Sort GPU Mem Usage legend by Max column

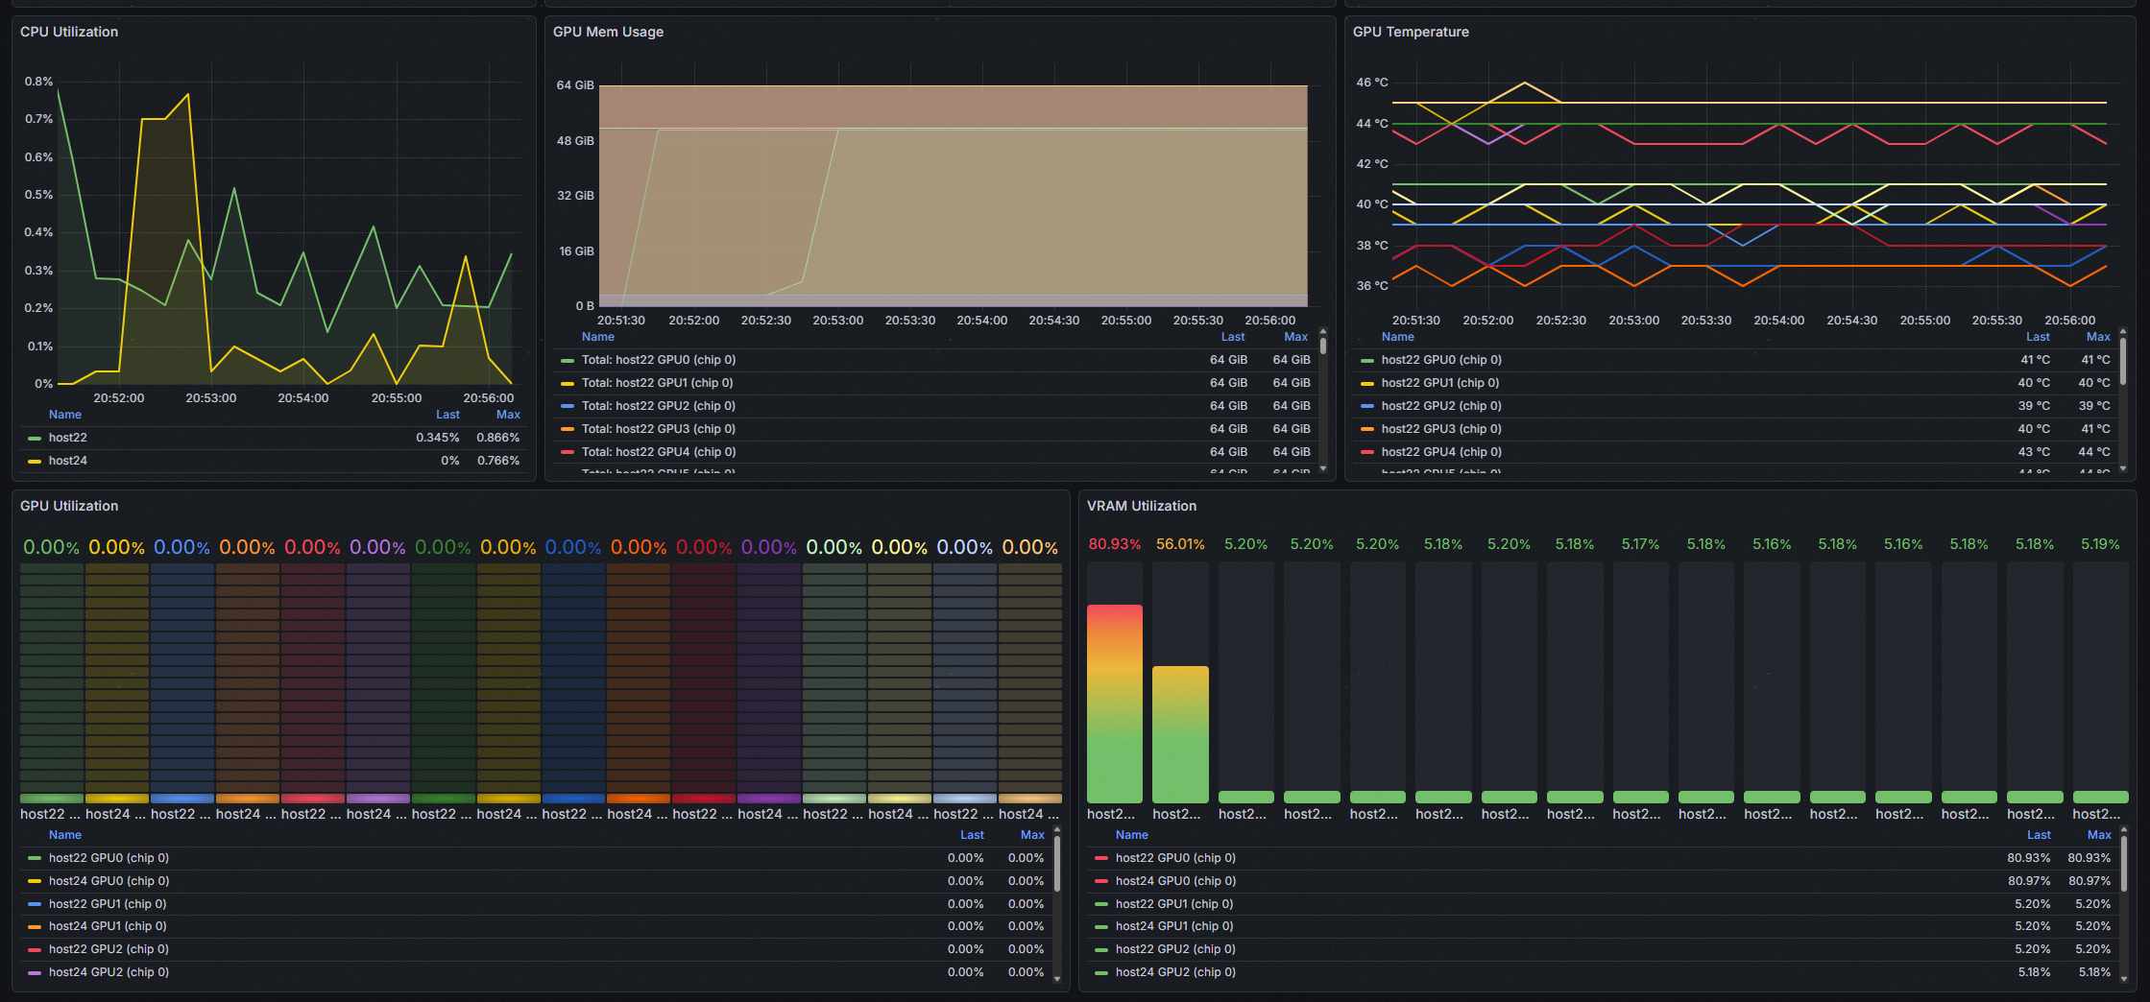pyautogui.click(x=1295, y=337)
